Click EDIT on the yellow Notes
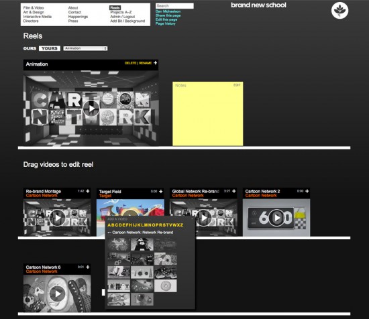Viewport: 369px width, 319px height. [x=237, y=85]
